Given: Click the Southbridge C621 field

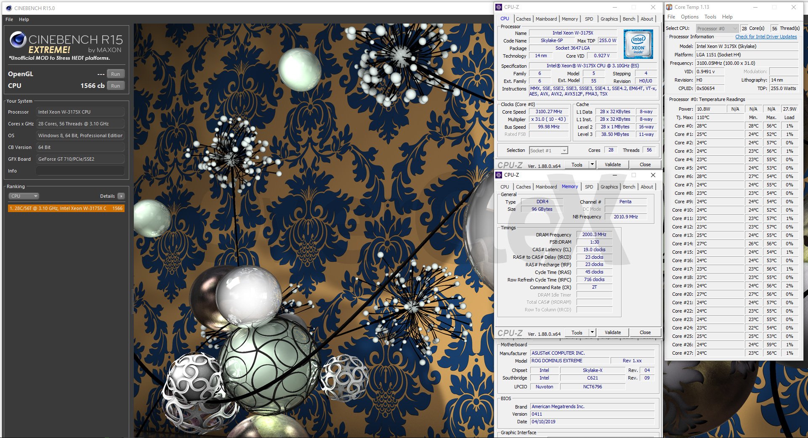Looking at the screenshot, I should tap(593, 378).
